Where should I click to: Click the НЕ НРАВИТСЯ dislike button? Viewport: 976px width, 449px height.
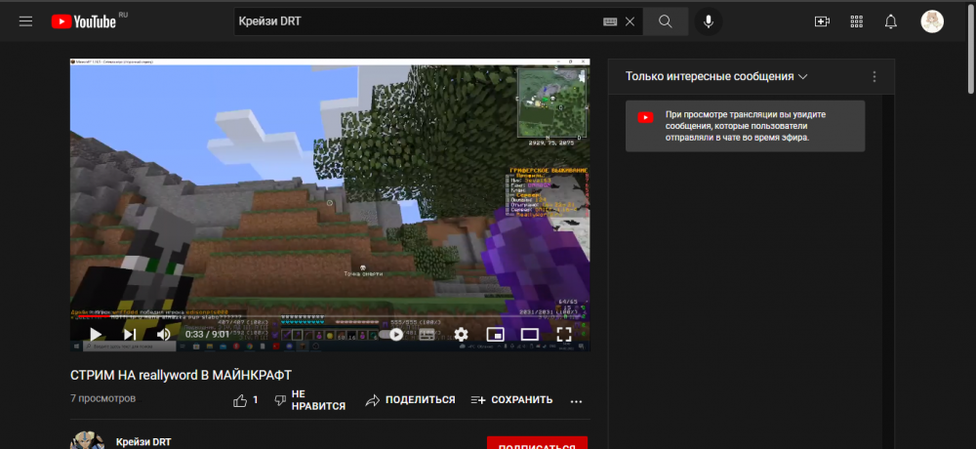coord(310,400)
